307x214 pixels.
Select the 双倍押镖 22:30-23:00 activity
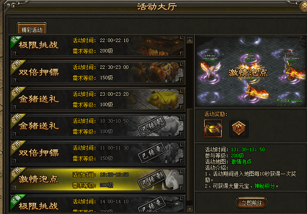(x=98, y=72)
